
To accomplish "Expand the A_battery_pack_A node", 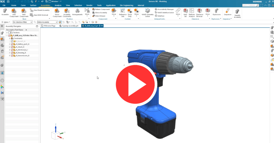I will (x=10, y=44).
